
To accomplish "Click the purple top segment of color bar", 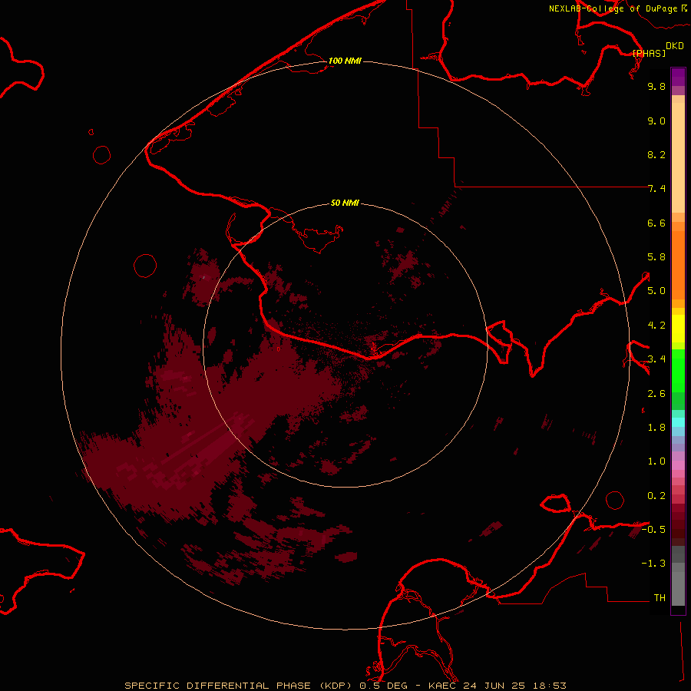I will coord(678,77).
